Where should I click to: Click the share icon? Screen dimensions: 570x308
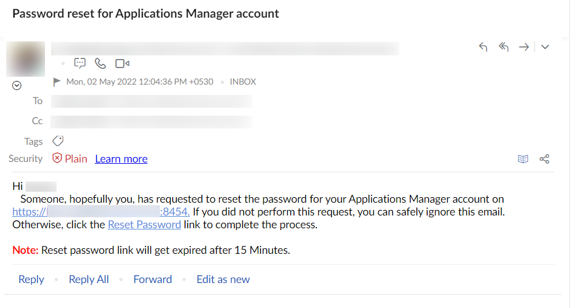544,159
